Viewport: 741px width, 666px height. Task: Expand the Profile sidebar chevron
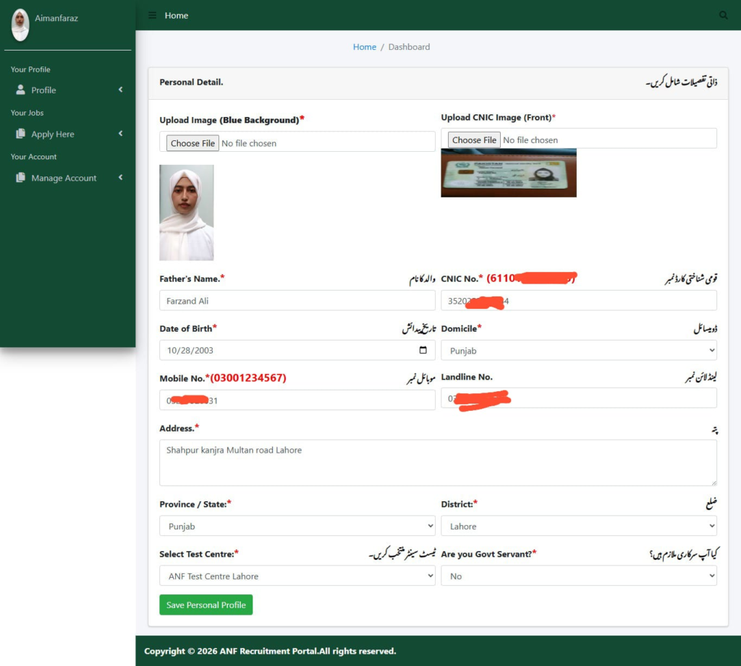pyautogui.click(x=121, y=90)
